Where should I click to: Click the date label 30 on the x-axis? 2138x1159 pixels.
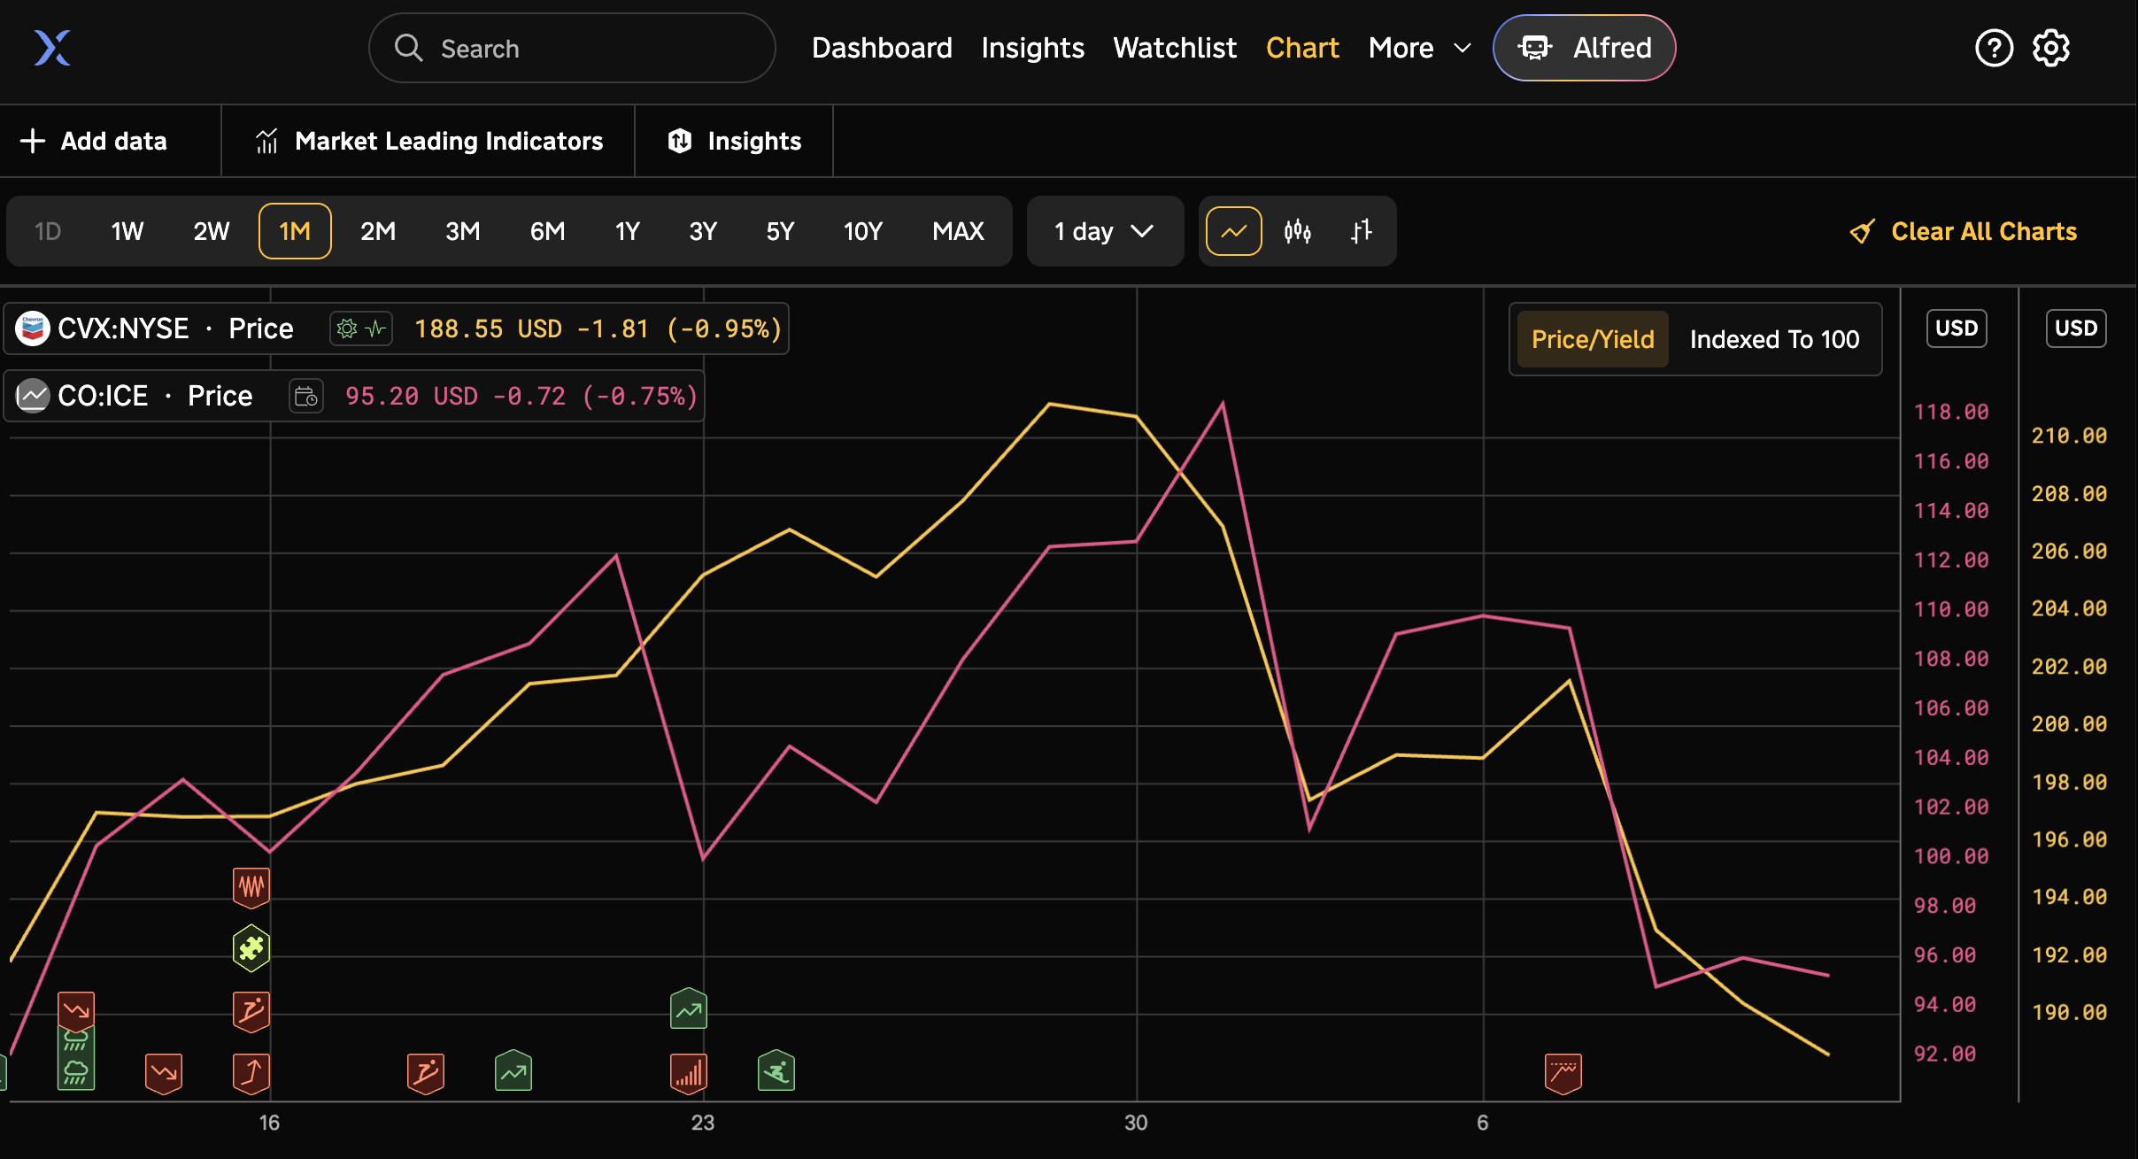[x=1136, y=1123]
